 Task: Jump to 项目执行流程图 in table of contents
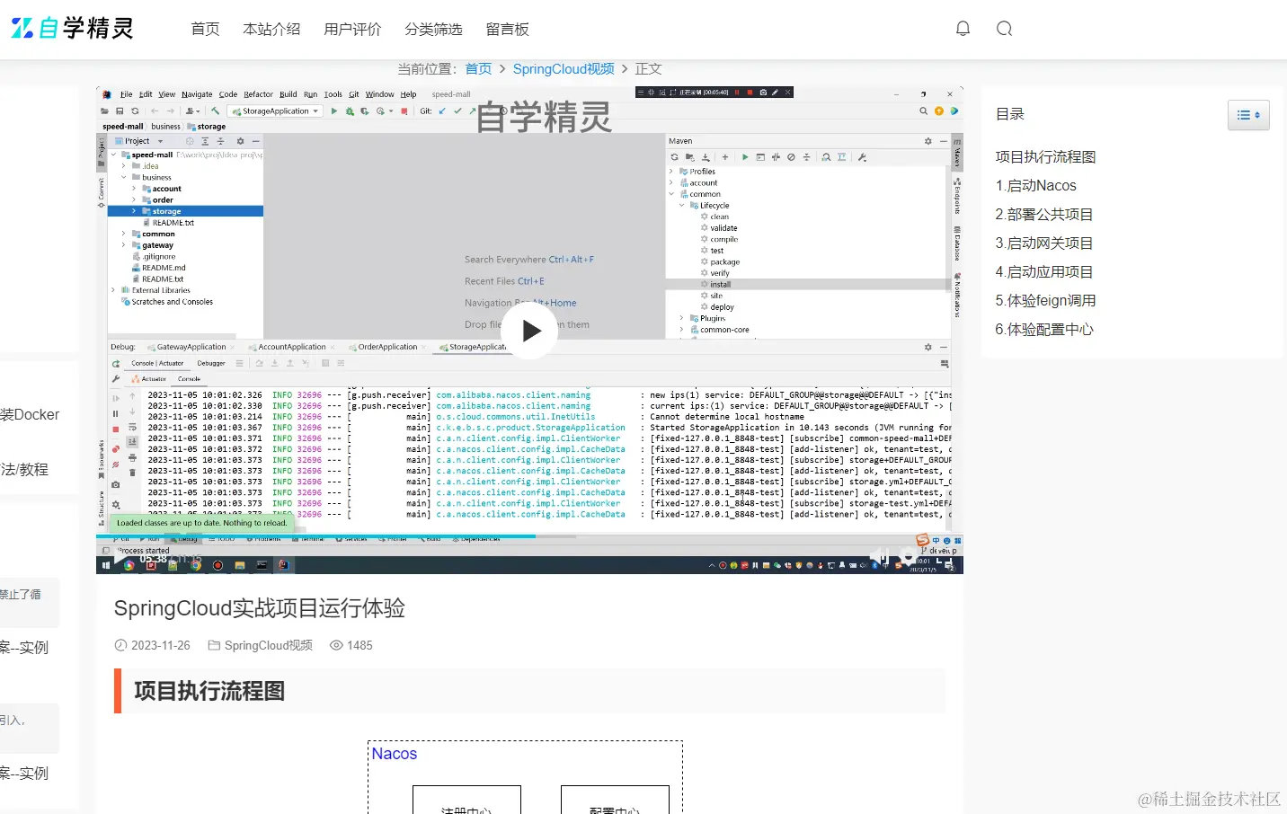1045,156
